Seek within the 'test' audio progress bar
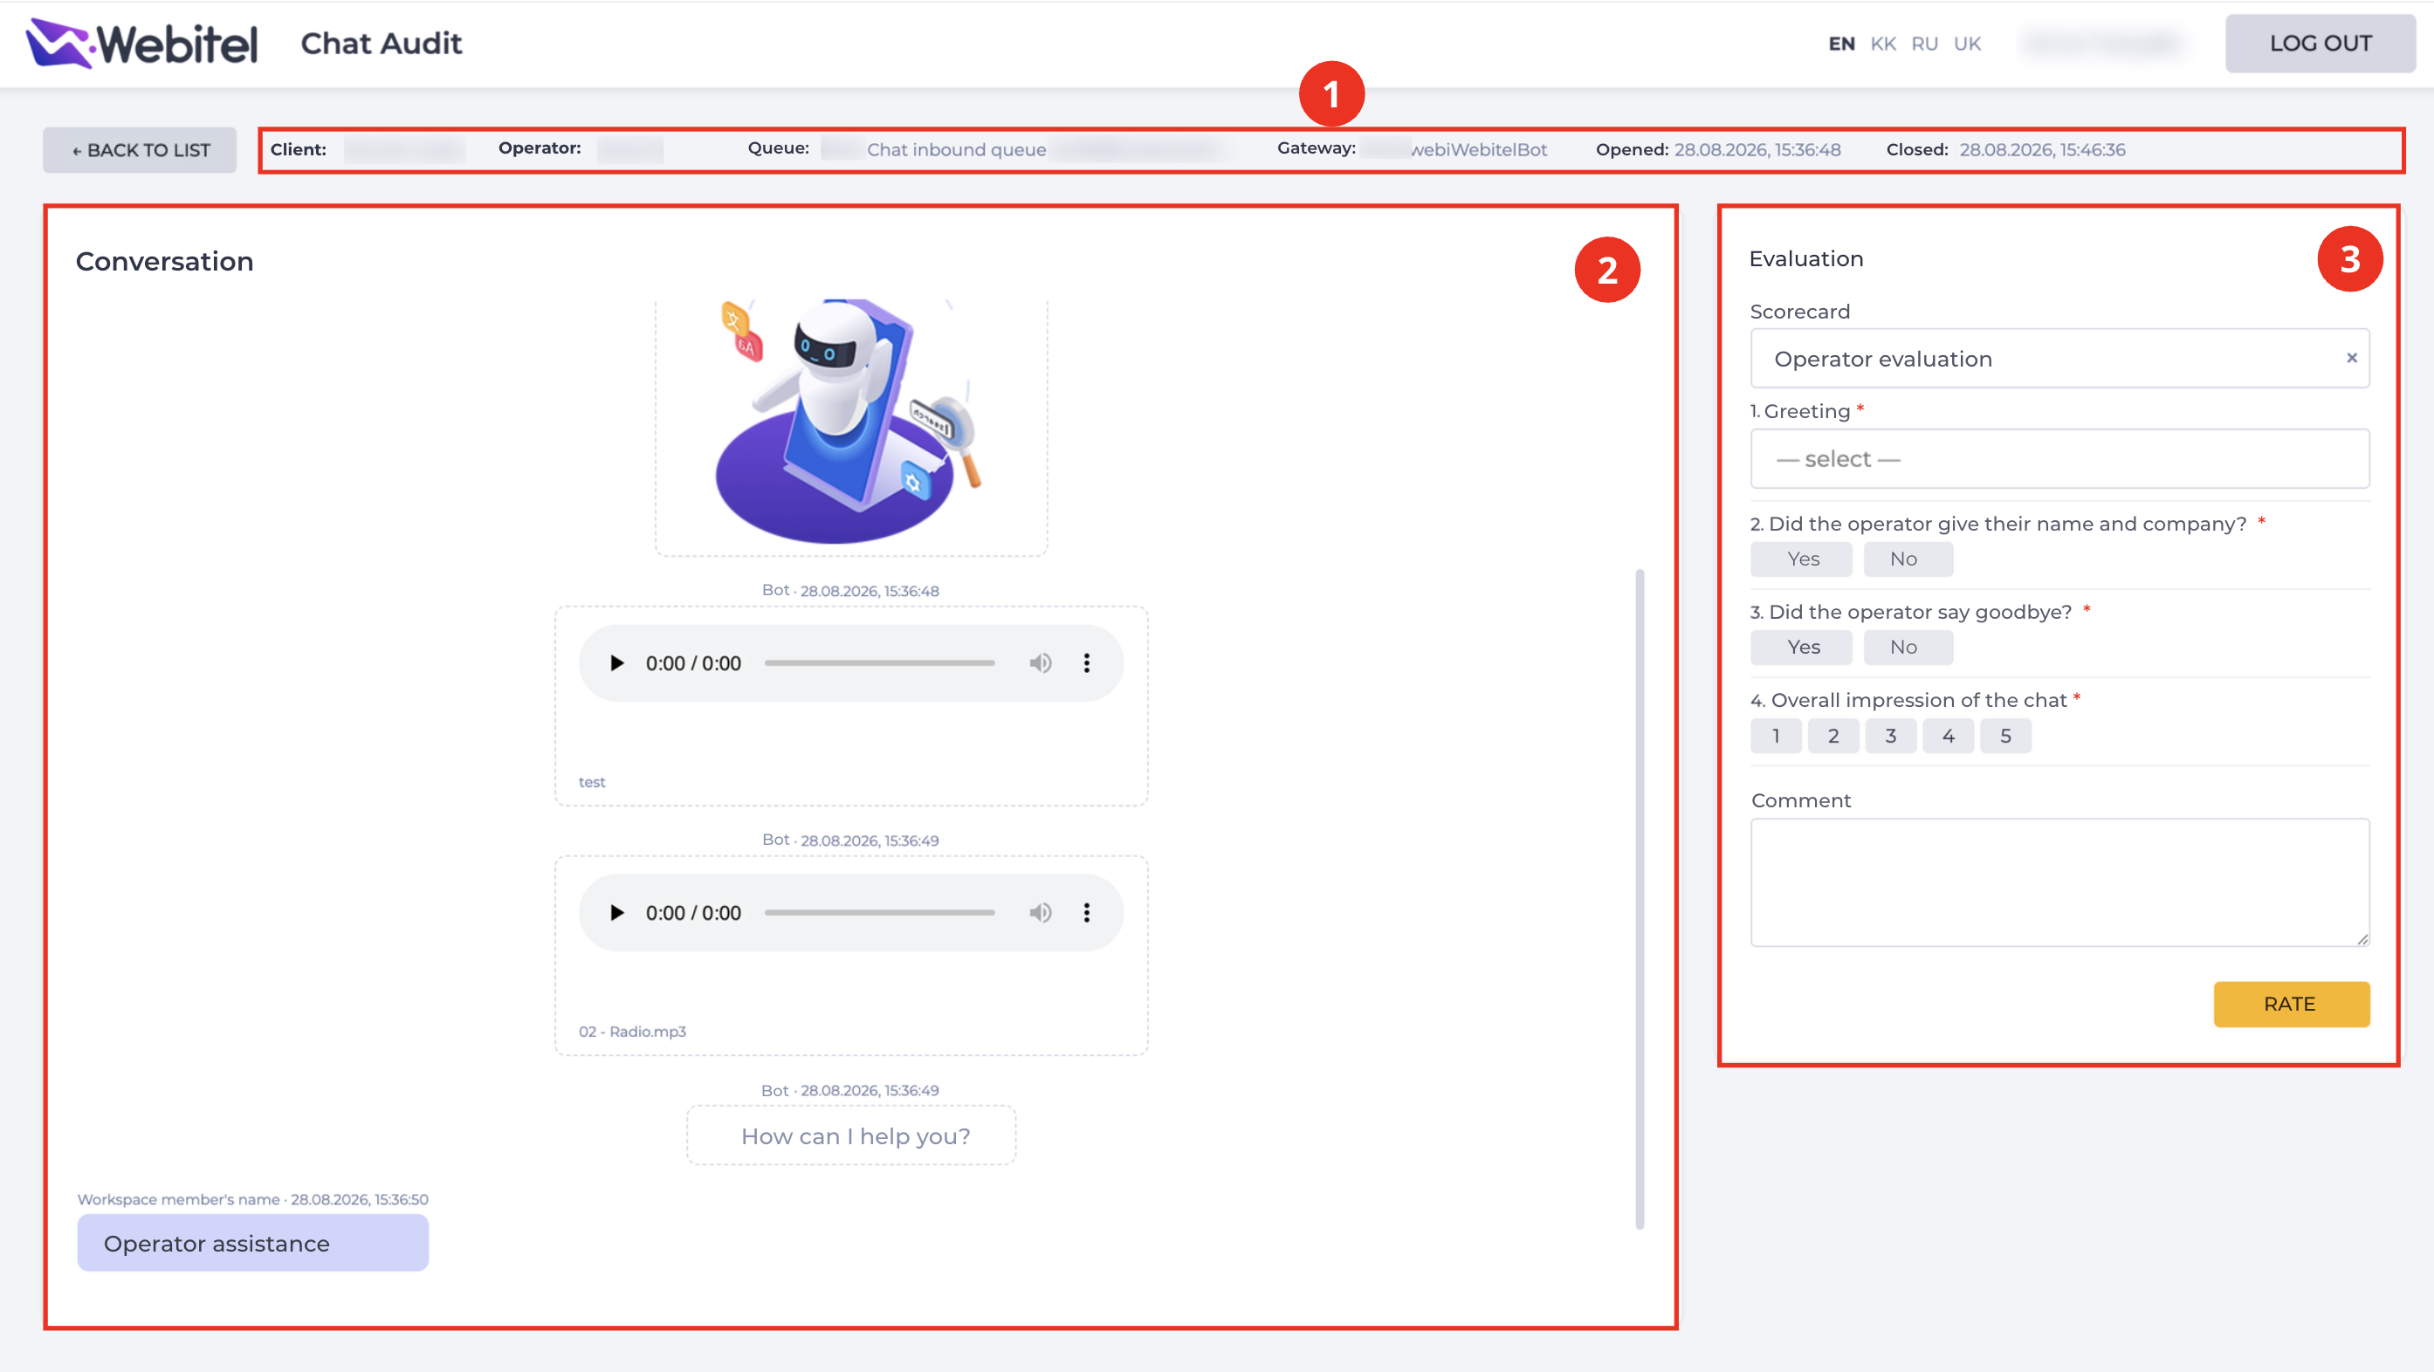Image resolution: width=2434 pixels, height=1372 pixels. pyautogui.click(x=879, y=663)
